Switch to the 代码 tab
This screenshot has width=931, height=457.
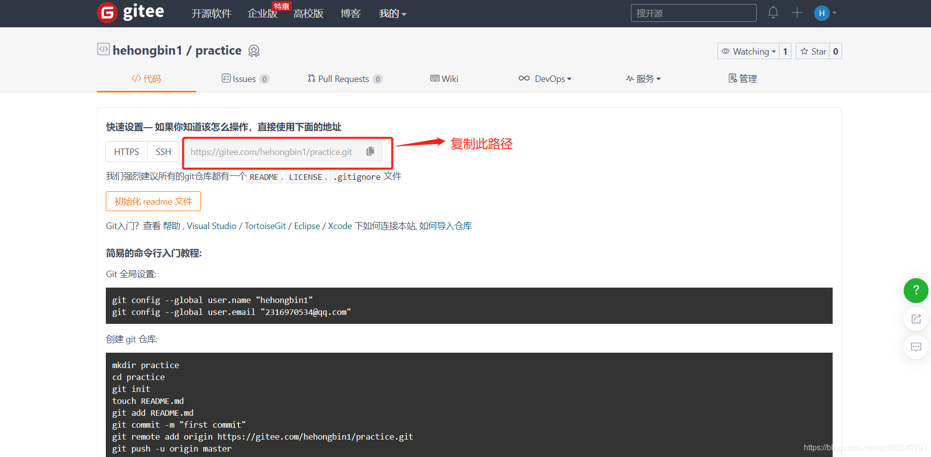147,78
